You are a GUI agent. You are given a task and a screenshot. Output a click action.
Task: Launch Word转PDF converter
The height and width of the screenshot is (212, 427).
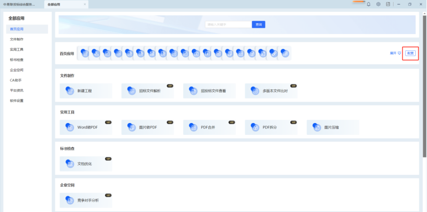coord(85,127)
